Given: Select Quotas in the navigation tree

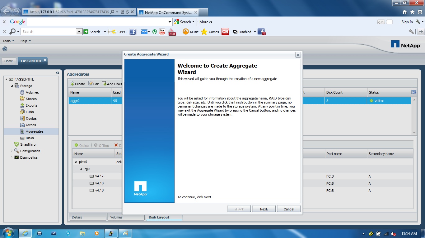Looking at the screenshot, I should (x=31, y=118).
